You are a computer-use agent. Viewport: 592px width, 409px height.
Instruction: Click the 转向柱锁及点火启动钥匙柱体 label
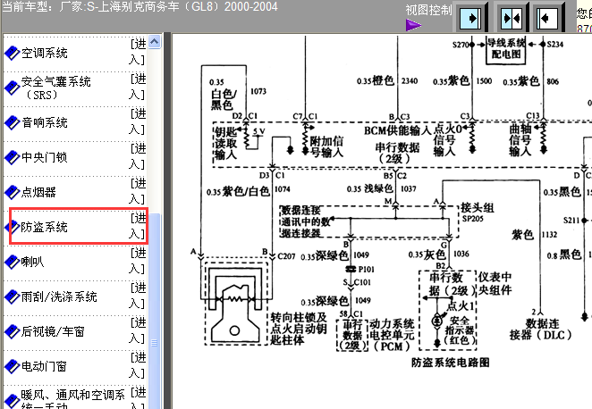point(299,329)
